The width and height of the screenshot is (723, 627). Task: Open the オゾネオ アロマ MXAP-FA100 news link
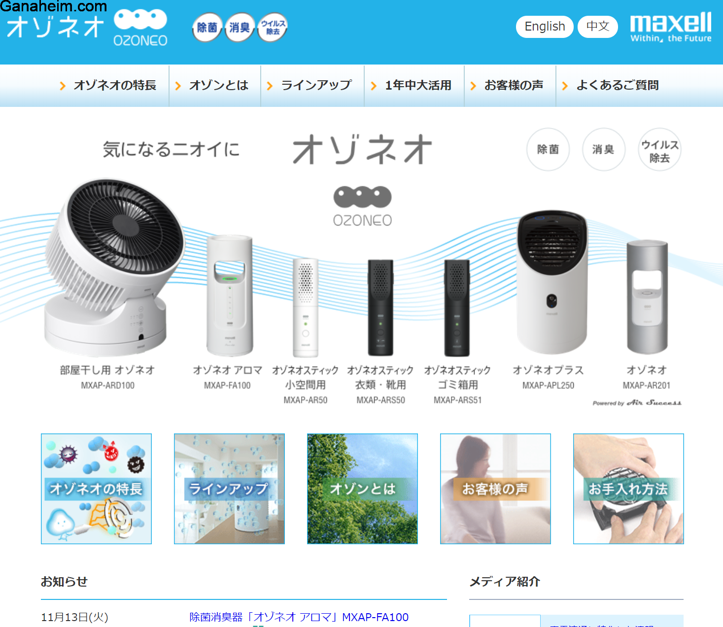click(x=299, y=617)
